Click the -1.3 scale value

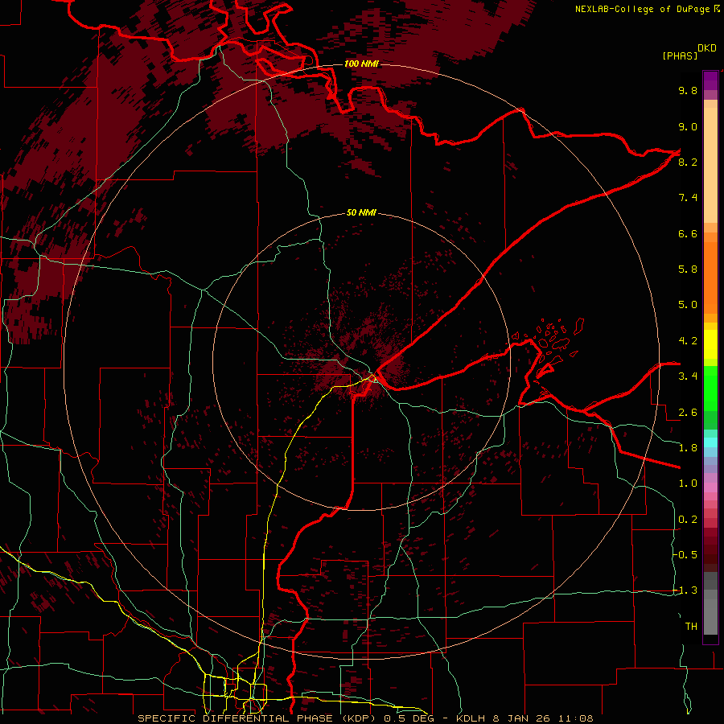click(685, 590)
